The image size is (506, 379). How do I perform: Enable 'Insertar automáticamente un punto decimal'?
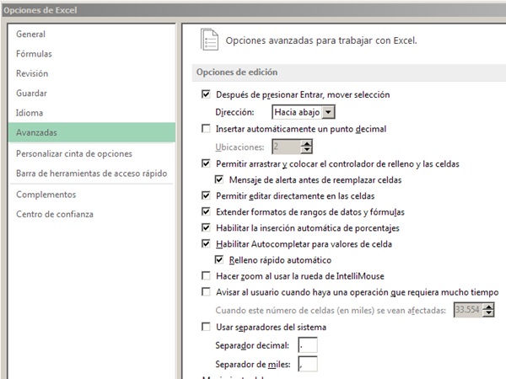coord(206,129)
